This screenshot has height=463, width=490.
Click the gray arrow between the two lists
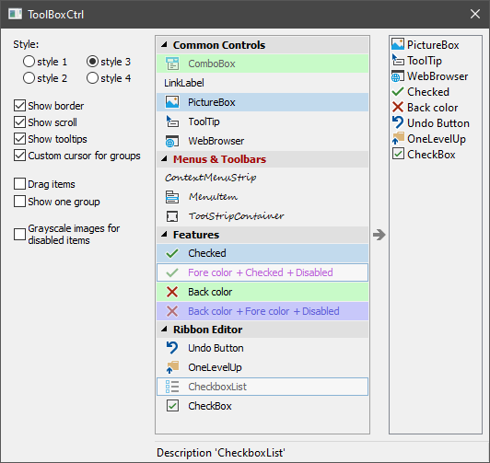pyautogui.click(x=379, y=235)
